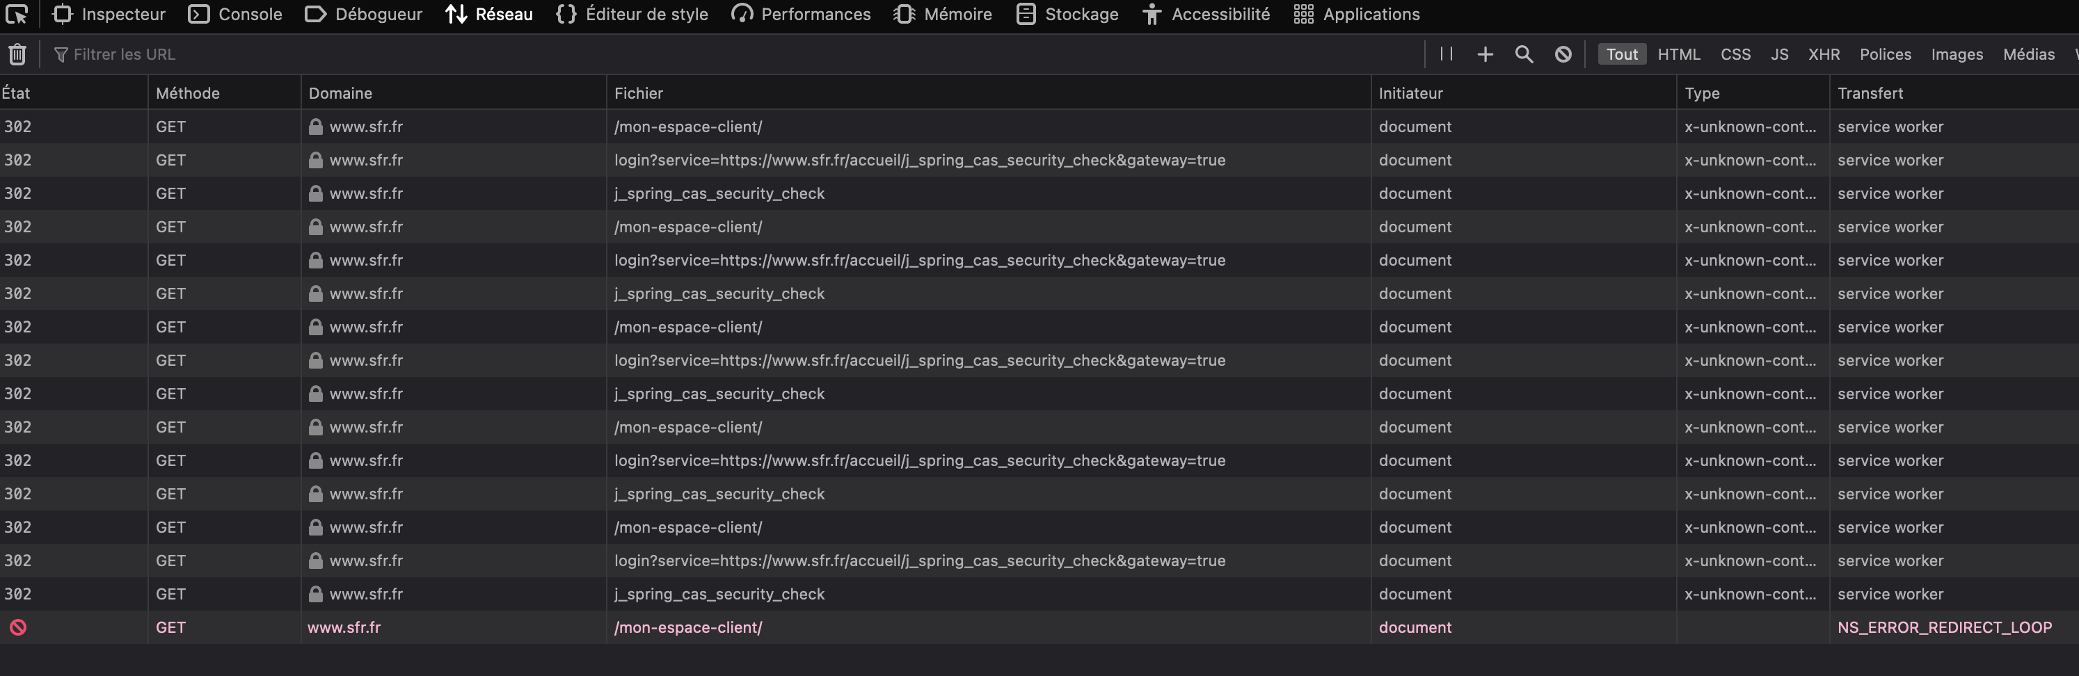Image resolution: width=2079 pixels, height=676 pixels.
Task: Toggle the XHR filter
Action: click(x=1824, y=54)
